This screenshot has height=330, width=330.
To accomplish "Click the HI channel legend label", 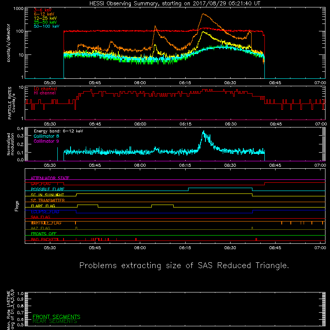I will pos(45,93).
